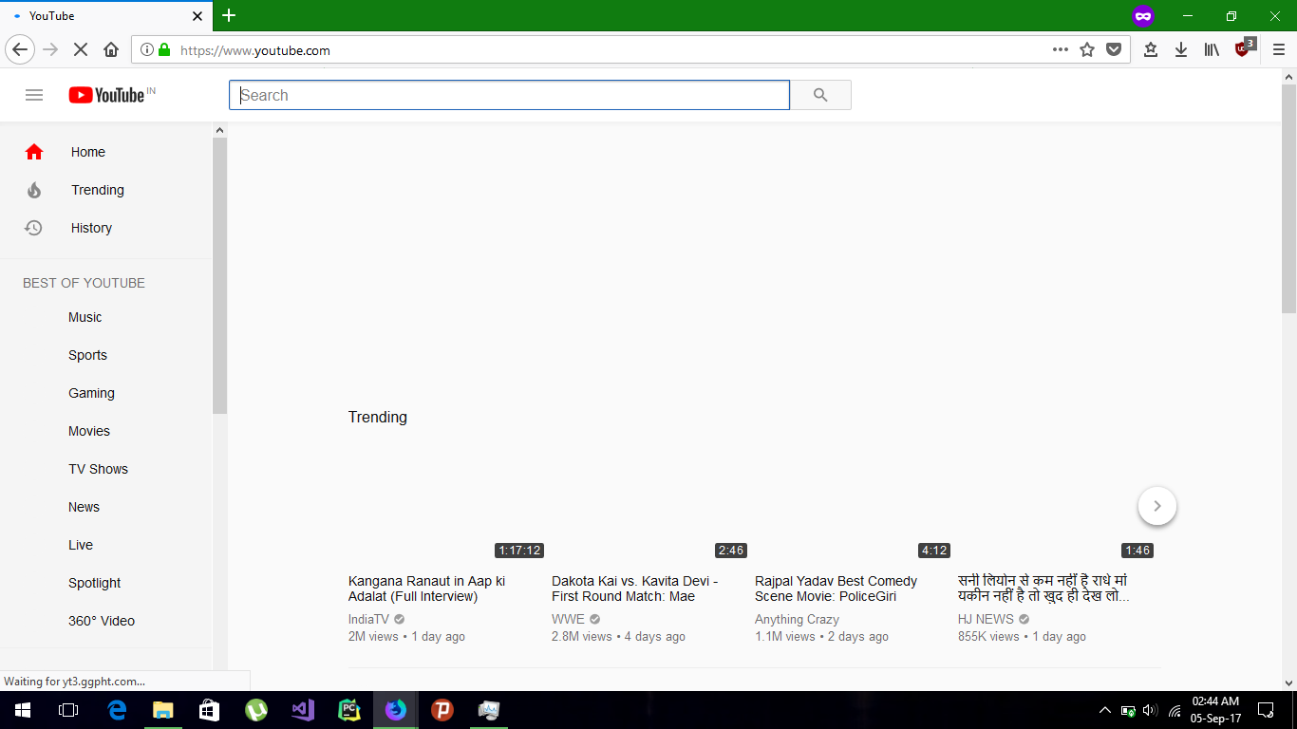Click the 4:12 duration video thumbnail
Image resolution: width=1297 pixels, height=729 pixels.
point(854,505)
